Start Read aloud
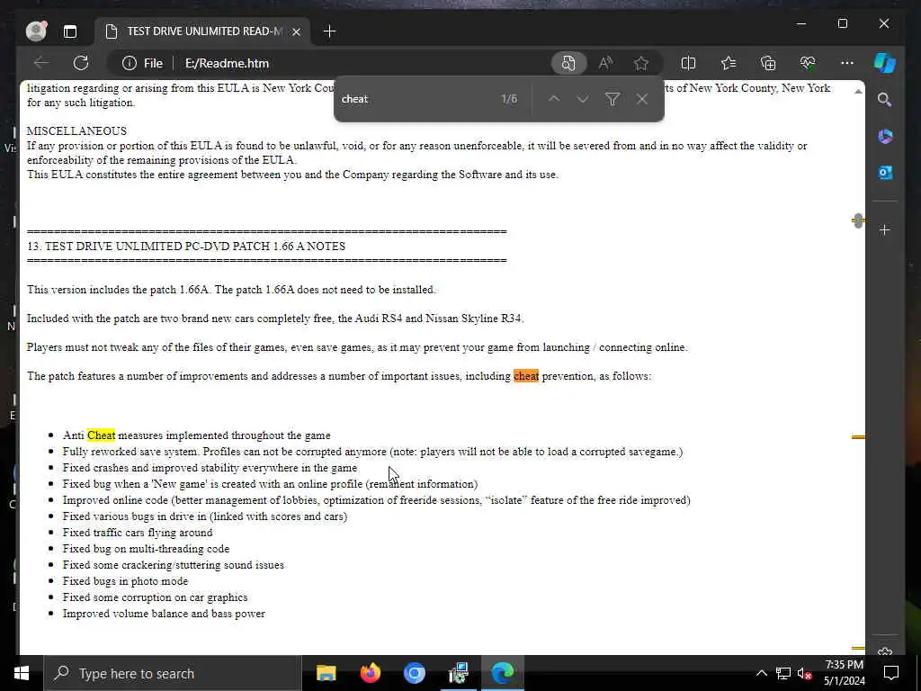The image size is (921, 691). [x=605, y=63]
